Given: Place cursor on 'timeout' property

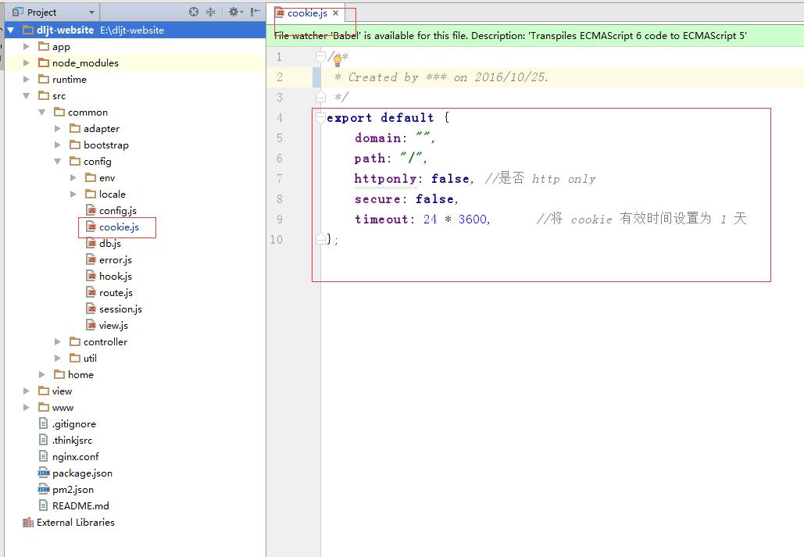Looking at the screenshot, I should coord(381,219).
